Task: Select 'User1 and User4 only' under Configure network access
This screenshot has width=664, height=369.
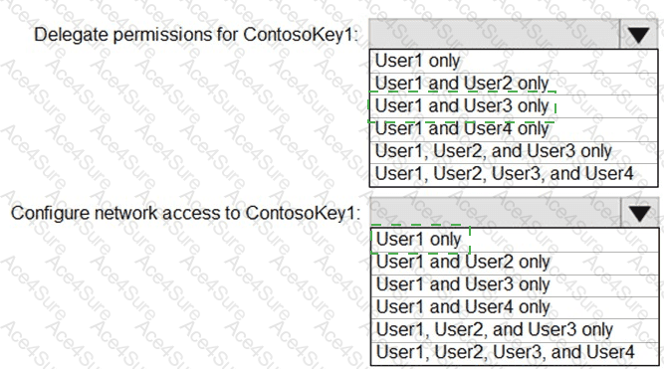Action: [x=515, y=307]
